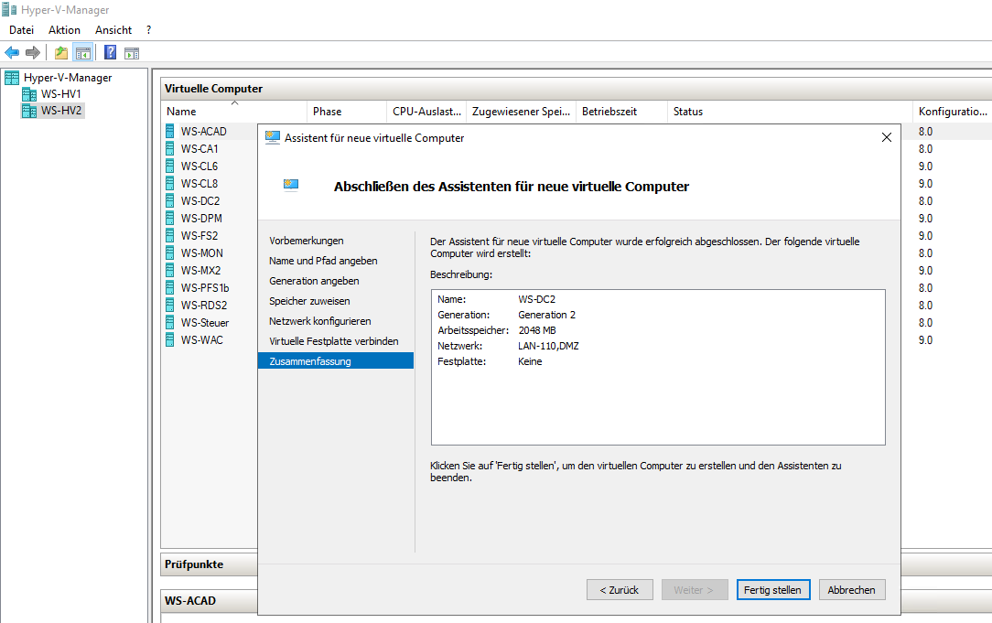The width and height of the screenshot is (992, 623).
Task: Select the Zusammenfassung wizard step
Action: [x=336, y=360]
